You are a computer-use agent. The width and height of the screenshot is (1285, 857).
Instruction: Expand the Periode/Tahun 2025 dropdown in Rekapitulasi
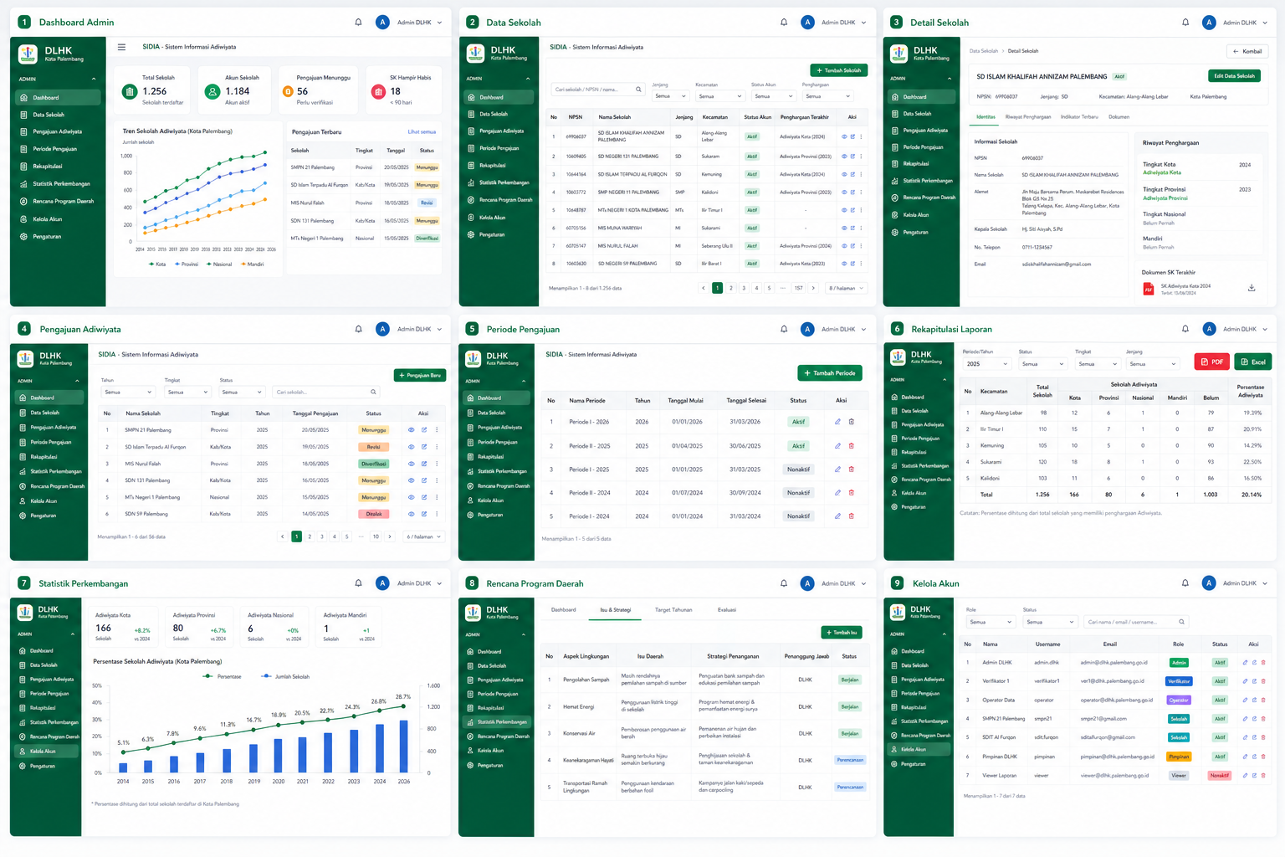point(987,364)
